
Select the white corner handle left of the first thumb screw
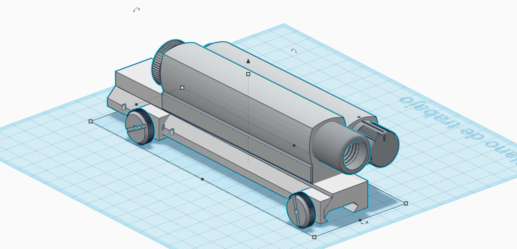91,122
